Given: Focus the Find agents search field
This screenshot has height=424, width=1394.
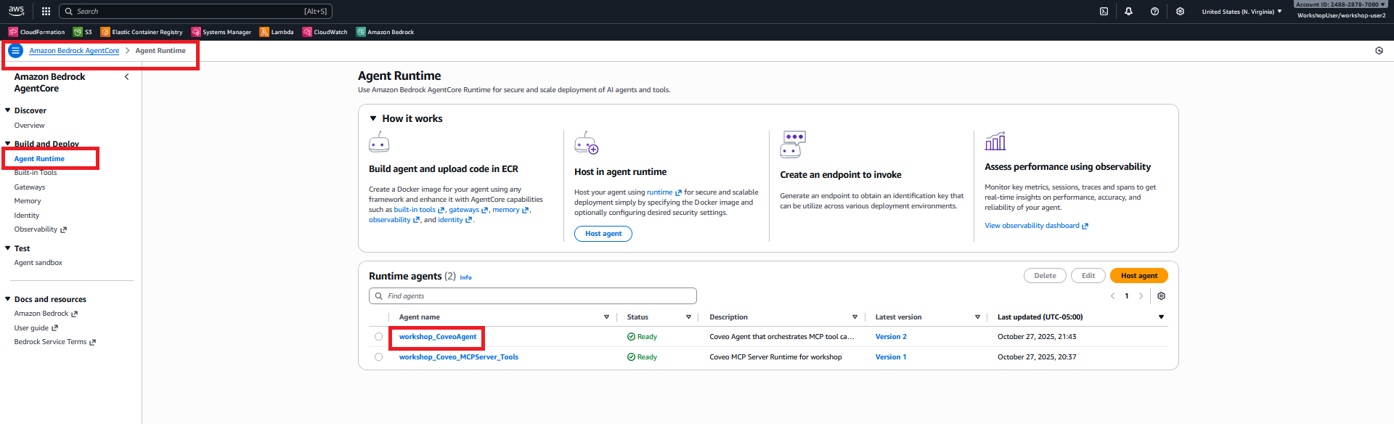Looking at the screenshot, I should point(533,296).
